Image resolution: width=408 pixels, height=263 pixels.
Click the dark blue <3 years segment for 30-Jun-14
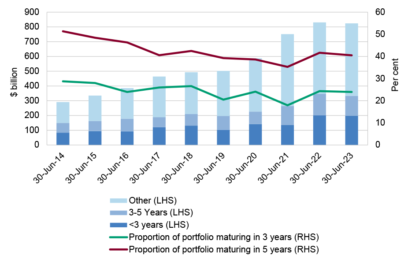coord(63,139)
